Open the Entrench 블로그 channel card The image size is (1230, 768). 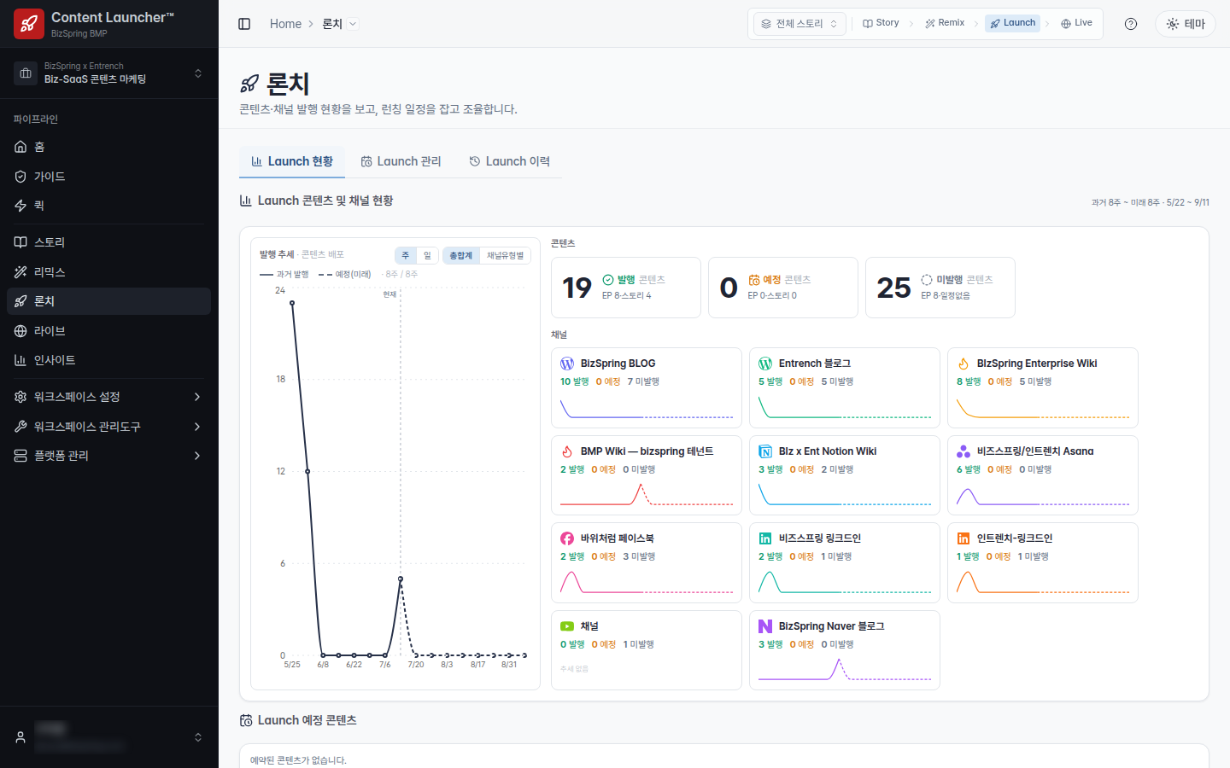[x=845, y=387]
